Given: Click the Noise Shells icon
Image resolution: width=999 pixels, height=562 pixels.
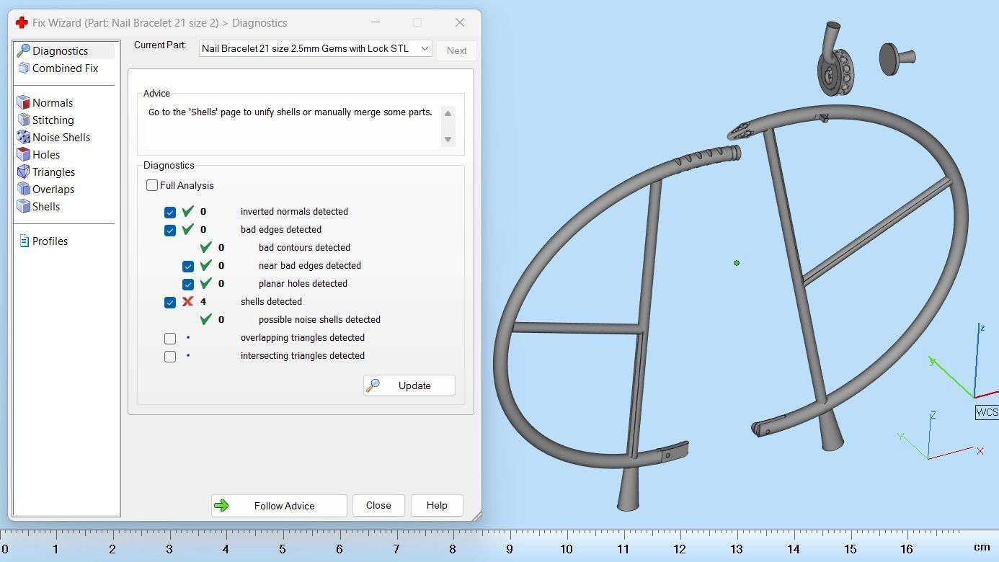Looking at the screenshot, I should pos(23,137).
